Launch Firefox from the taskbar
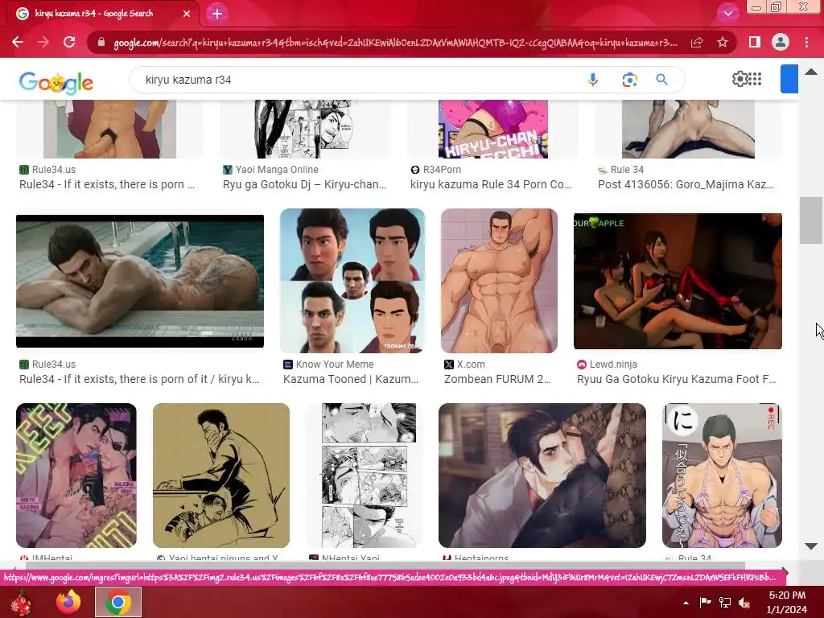The width and height of the screenshot is (824, 618). coord(69,602)
